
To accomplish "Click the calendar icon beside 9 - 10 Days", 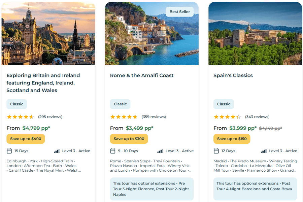I will click(x=113, y=151).
